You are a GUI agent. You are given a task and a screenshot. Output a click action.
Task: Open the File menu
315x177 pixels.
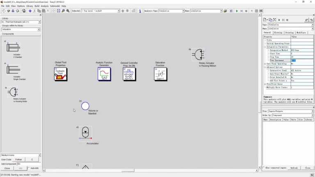point(2,6)
